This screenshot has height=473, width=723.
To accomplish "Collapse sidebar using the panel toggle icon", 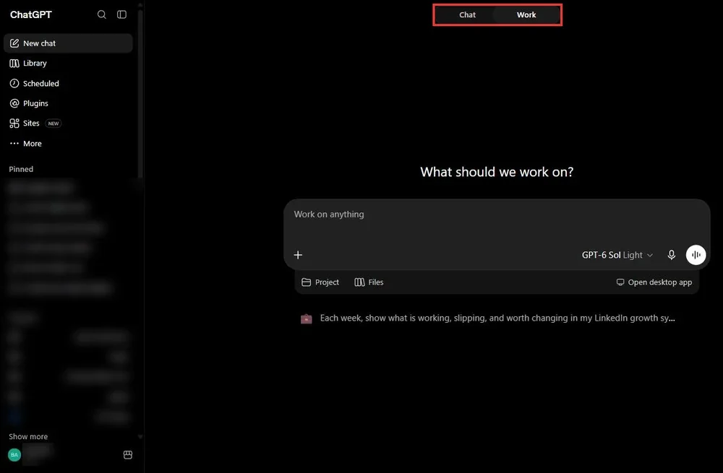I will point(121,14).
